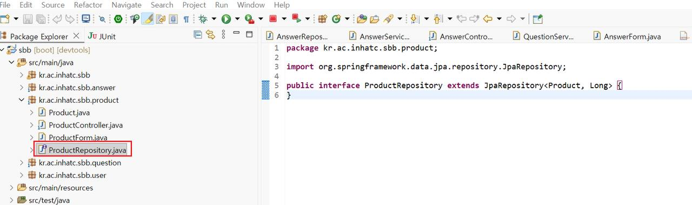Viewport: 692px width, 205px height.
Task: Toggle Link with Editor in Package Explorer
Action: coord(210,35)
